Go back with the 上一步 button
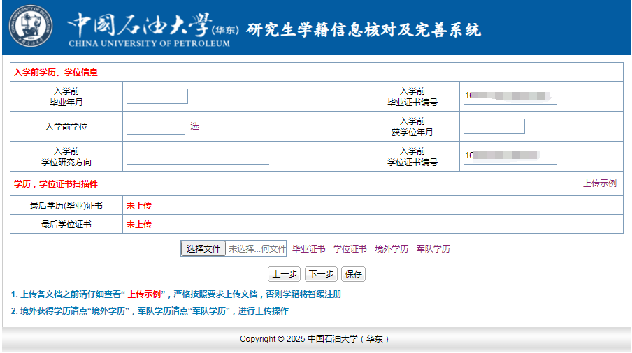Viewport: 632px width, 353px height. (285, 274)
